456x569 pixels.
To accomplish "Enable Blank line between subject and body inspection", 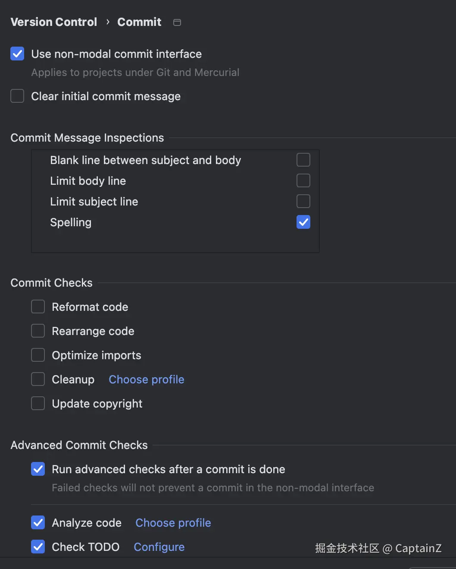I will click(303, 160).
